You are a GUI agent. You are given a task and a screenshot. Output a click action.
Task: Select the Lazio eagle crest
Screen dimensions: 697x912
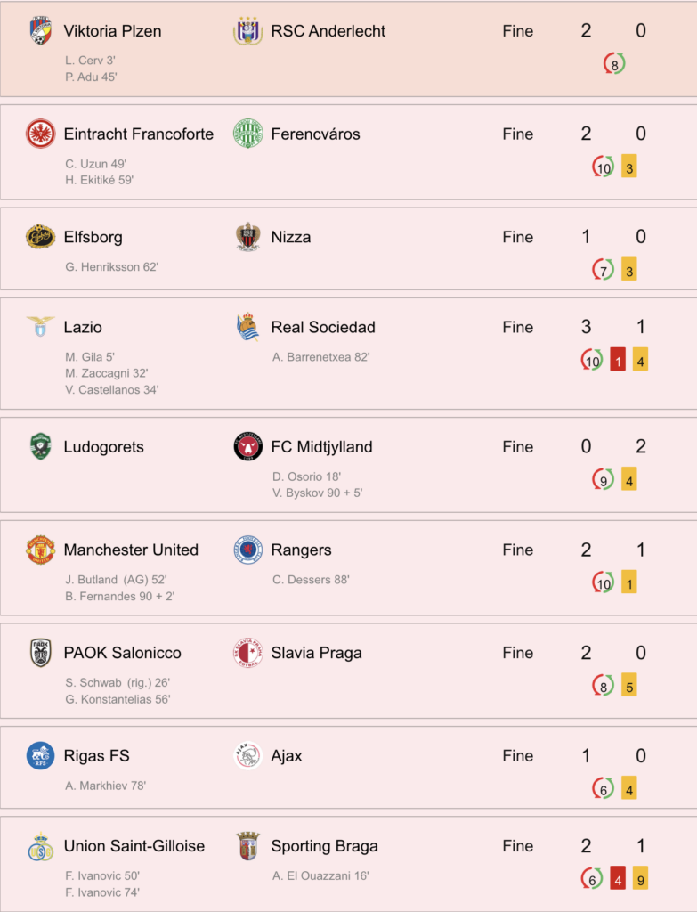coord(41,326)
